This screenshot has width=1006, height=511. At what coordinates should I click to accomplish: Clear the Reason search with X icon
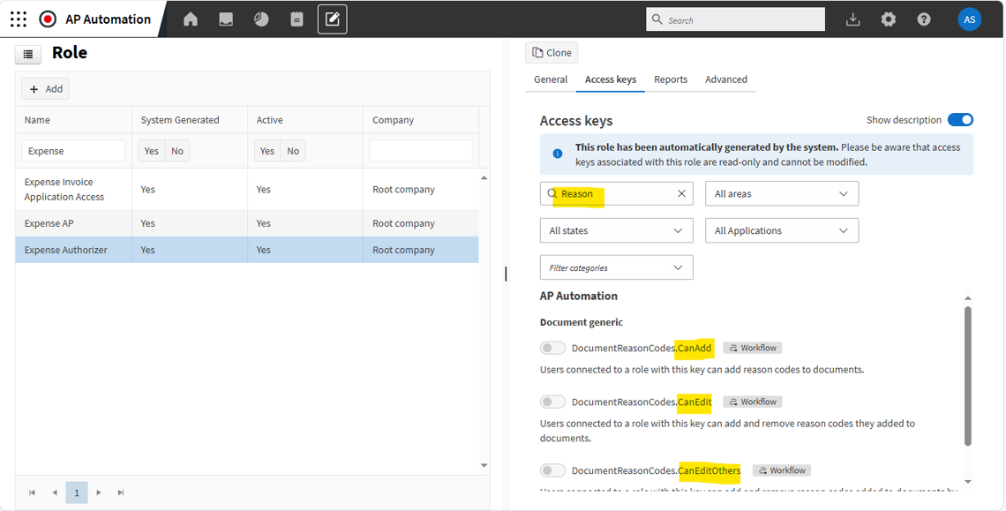(681, 193)
